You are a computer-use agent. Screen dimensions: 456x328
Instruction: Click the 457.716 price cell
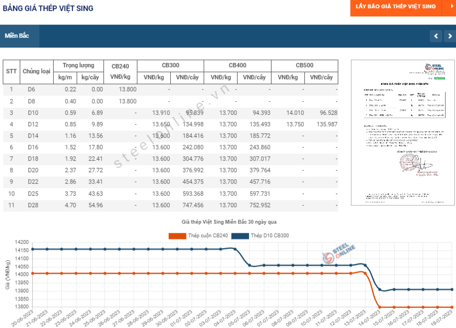pyautogui.click(x=260, y=182)
